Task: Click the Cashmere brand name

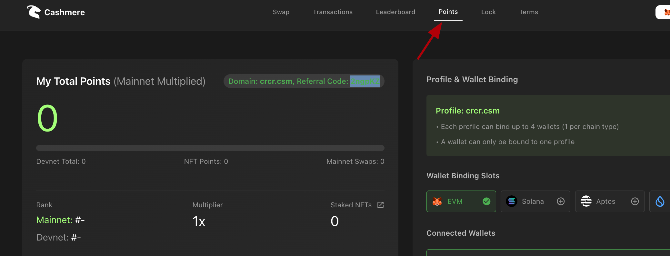Action: pos(65,12)
